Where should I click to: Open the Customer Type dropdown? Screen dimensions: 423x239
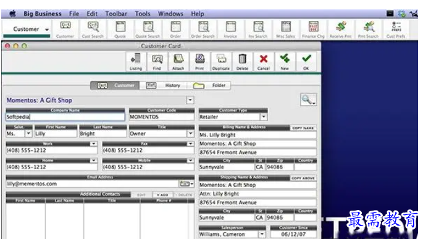264,117
